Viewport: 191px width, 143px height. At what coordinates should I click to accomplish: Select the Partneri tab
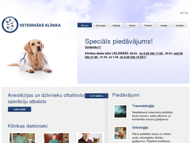[x=148, y=25]
